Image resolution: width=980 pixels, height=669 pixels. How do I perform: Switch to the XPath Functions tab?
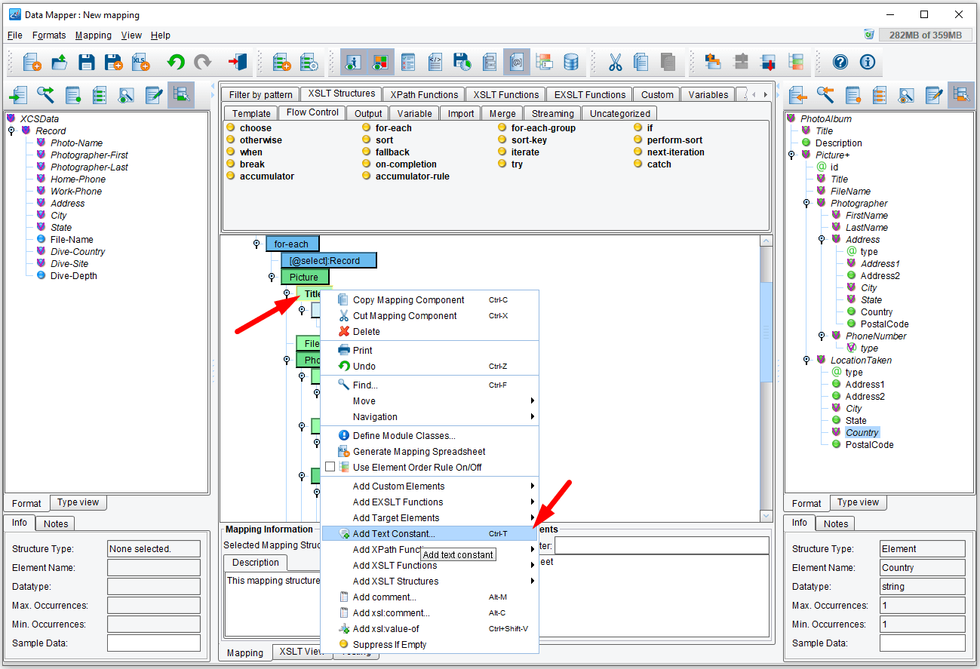(424, 94)
